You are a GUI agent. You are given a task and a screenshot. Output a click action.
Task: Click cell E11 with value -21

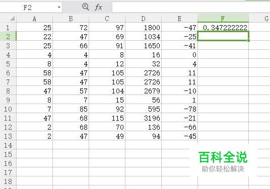(x=180, y=118)
